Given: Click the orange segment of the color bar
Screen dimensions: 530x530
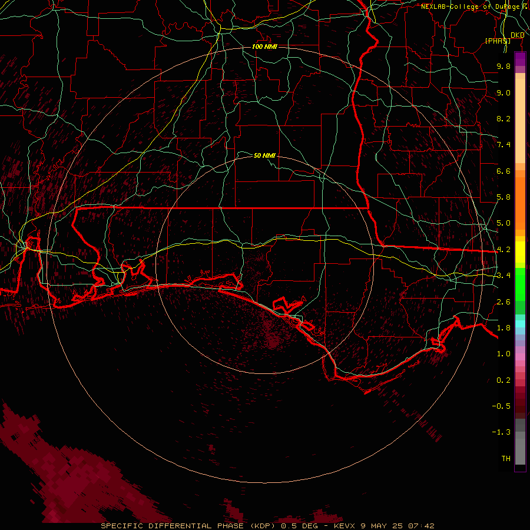Looking at the screenshot, I should pos(520,203).
